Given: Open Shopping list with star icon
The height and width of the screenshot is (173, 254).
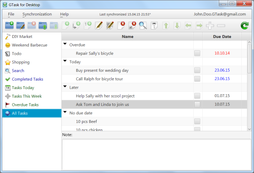Looking at the screenshot, I should pos(32,62).
